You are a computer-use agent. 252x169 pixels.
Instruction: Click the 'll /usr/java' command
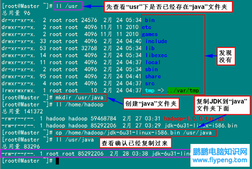coord(75,140)
